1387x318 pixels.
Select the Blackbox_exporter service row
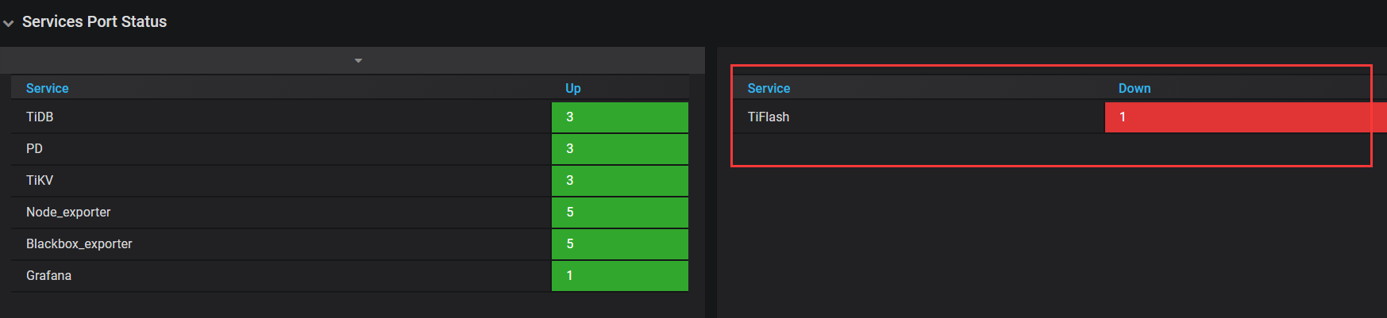pyautogui.click(x=350, y=243)
